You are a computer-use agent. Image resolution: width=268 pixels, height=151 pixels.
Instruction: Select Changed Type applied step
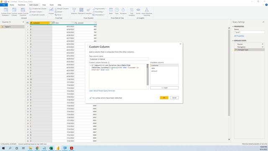[250, 49]
